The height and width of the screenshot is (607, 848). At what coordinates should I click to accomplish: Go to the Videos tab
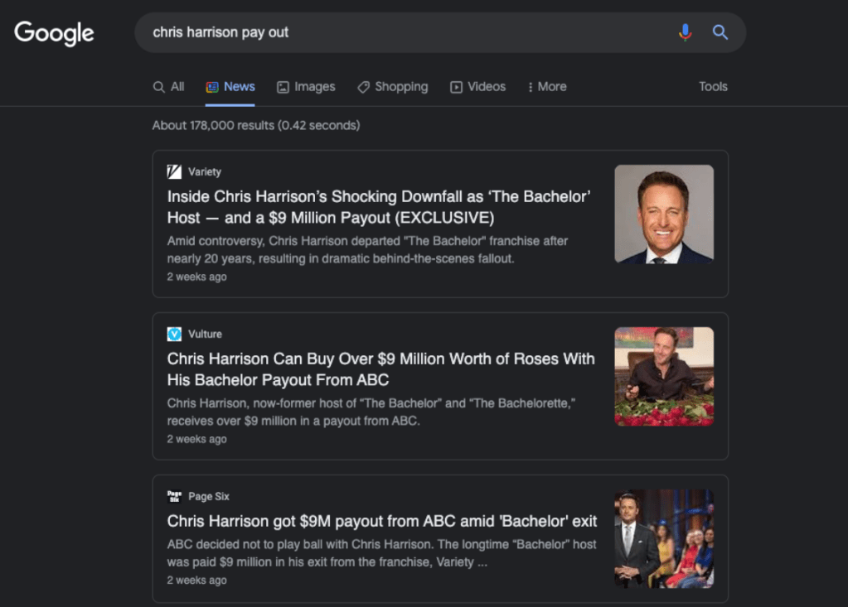tap(477, 87)
